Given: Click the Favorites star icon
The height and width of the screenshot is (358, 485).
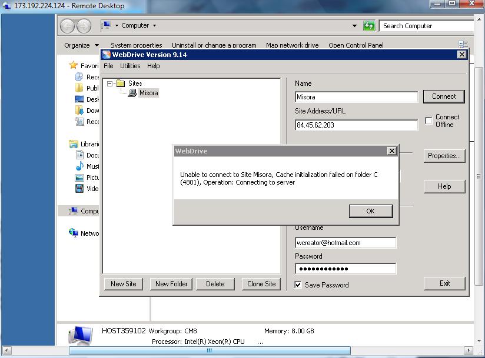Looking at the screenshot, I should (x=74, y=65).
